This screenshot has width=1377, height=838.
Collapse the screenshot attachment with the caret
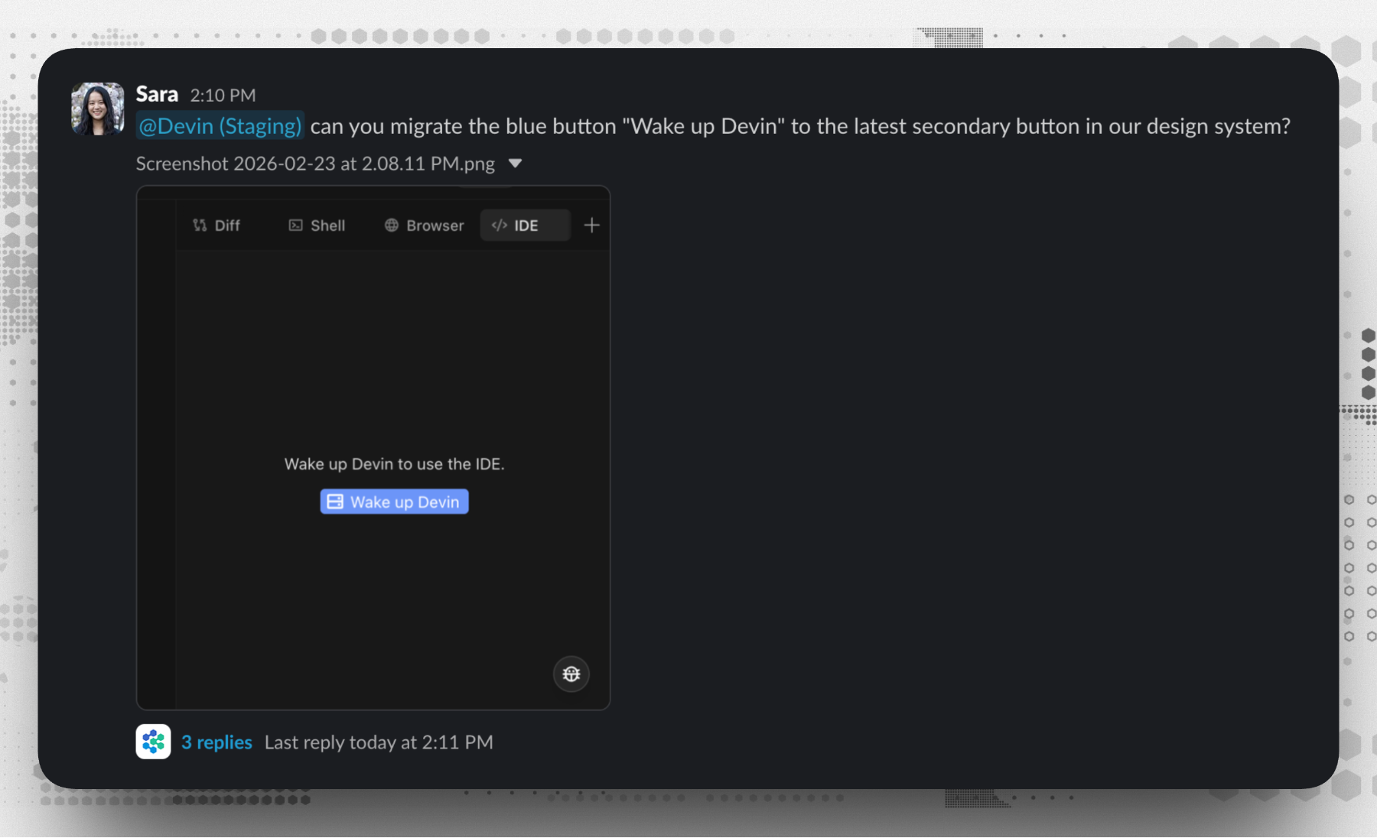point(516,163)
